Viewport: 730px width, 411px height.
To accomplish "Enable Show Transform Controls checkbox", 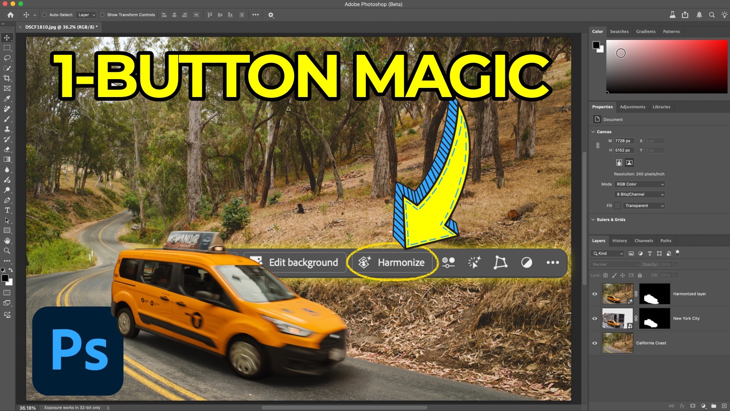I will pos(102,15).
